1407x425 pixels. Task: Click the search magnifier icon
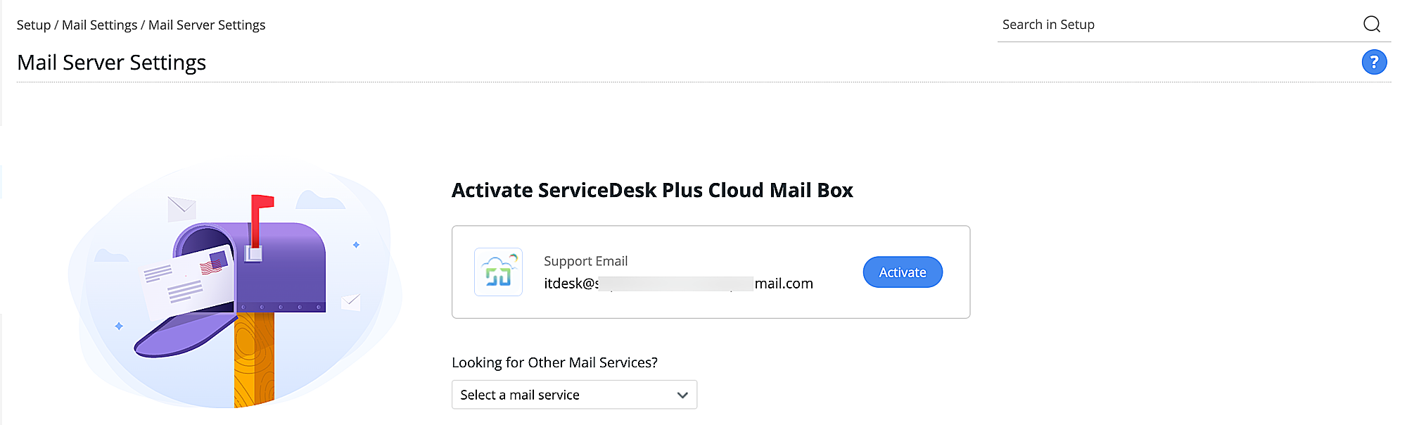point(1371,25)
